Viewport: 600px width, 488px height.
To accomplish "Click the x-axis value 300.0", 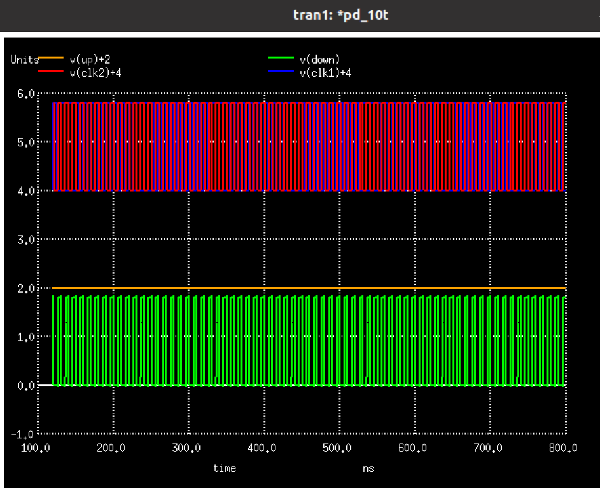I will coord(186,448).
